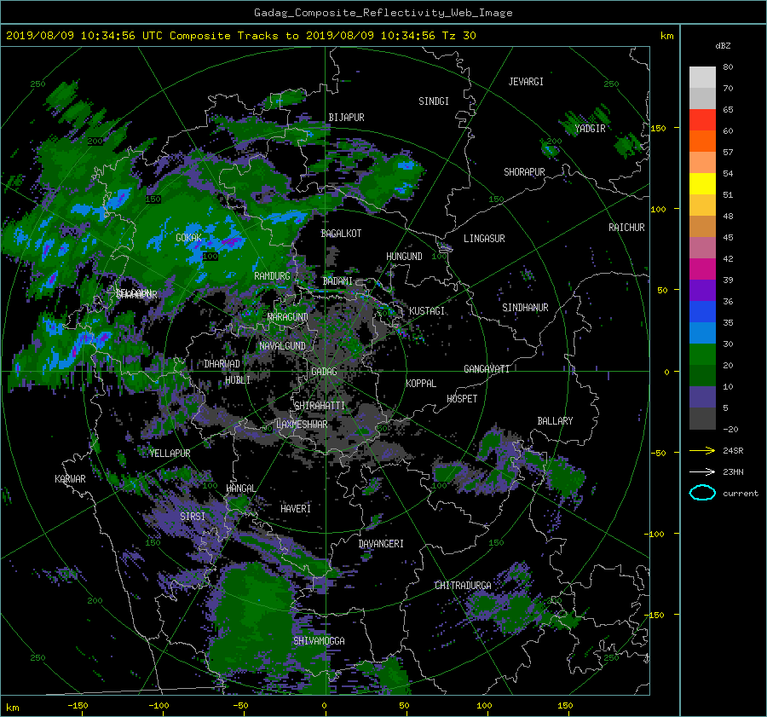Click the -50 km right axis tick
Viewport: 767px width, 717px height.
(659, 454)
